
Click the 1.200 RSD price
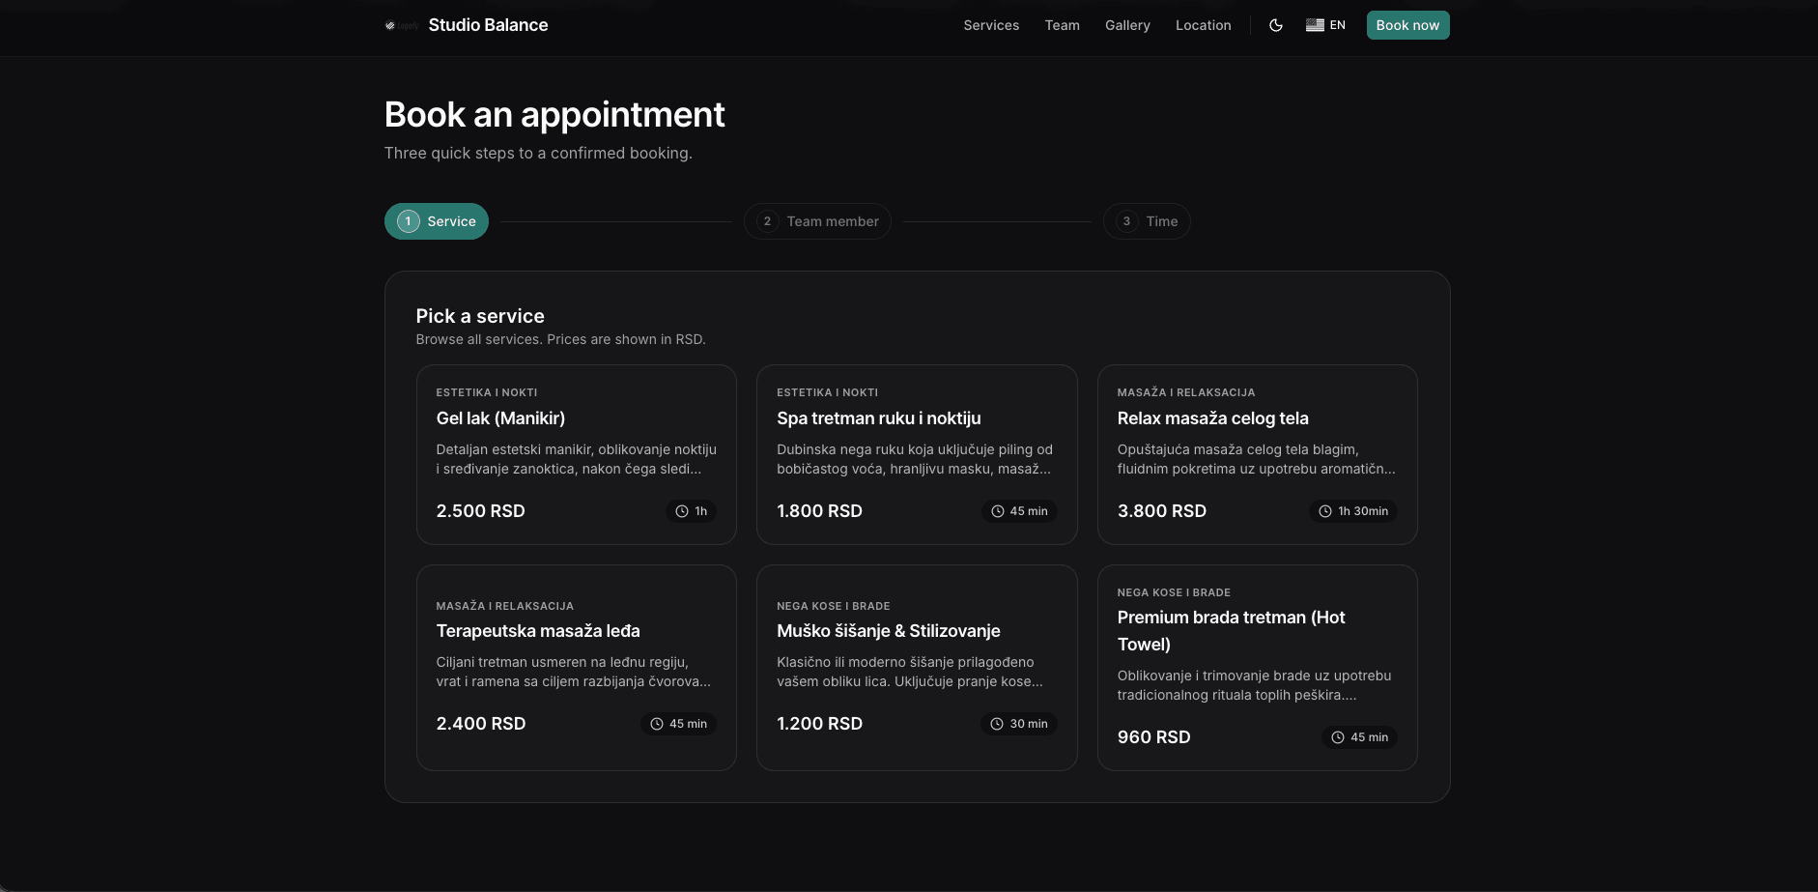[819, 724]
